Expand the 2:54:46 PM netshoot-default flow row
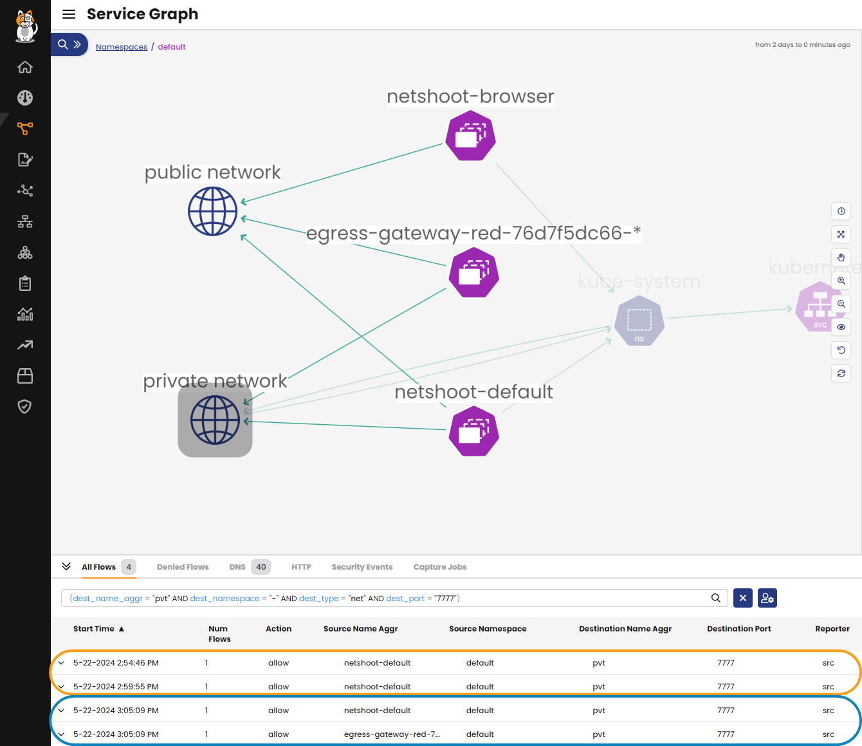Viewport: 862px width, 746px height. (x=61, y=662)
